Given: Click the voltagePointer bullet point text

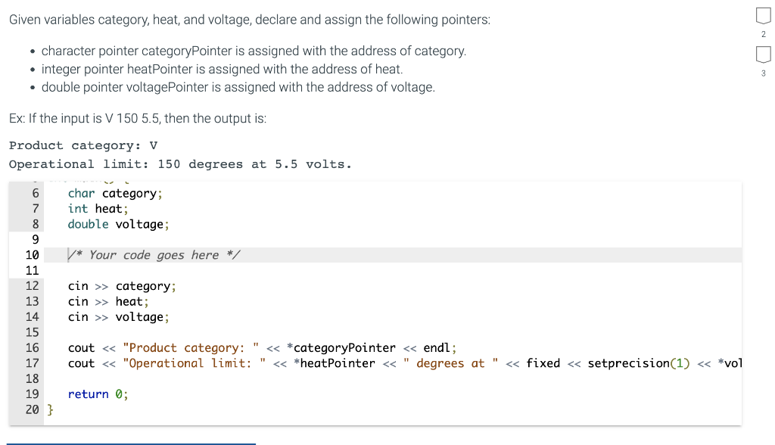Looking at the screenshot, I should [x=238, y=87].
